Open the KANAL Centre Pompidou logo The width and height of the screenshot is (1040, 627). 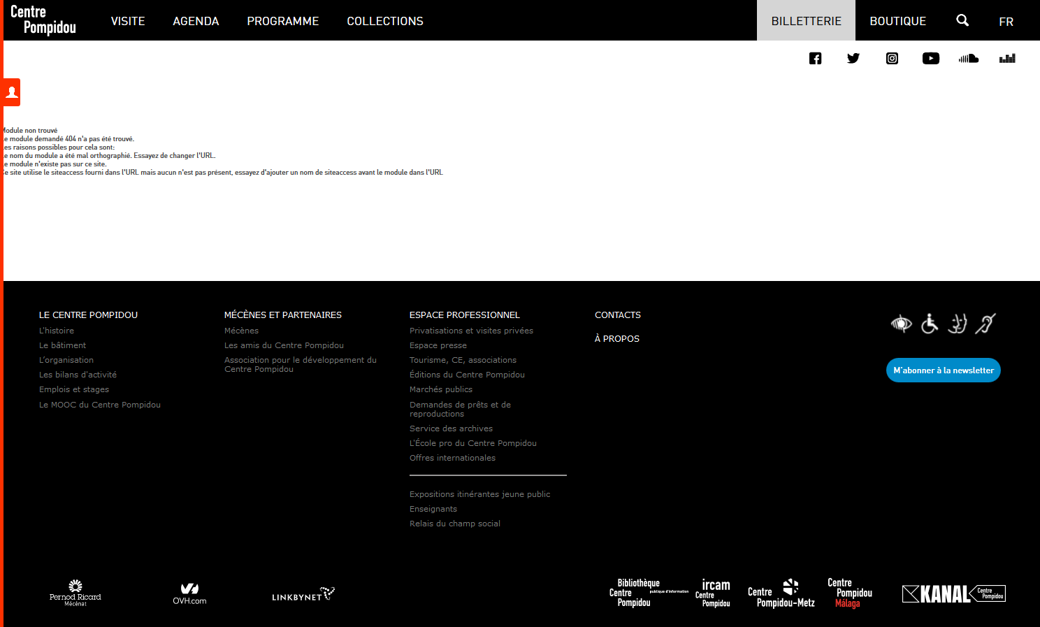coord(953,593)
